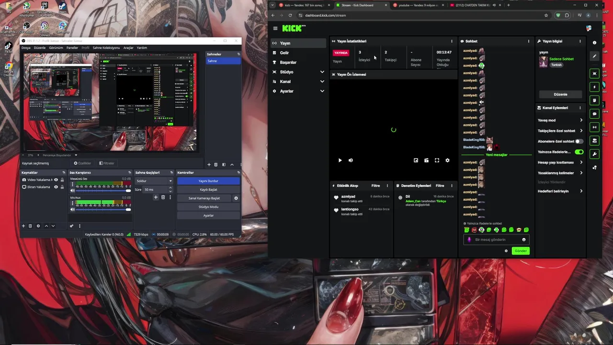Open stream preview settings gear
The width and height of the screenshot is (613, 345).
click(x=447, y=161)
